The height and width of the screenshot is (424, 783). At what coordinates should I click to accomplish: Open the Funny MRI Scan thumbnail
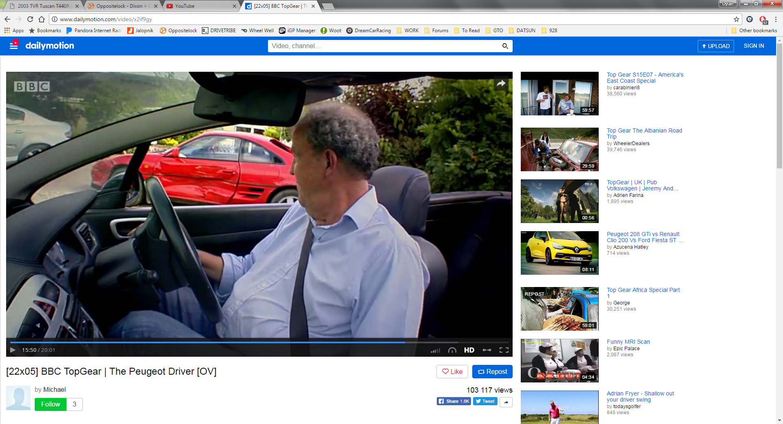[x=560, y=360]
